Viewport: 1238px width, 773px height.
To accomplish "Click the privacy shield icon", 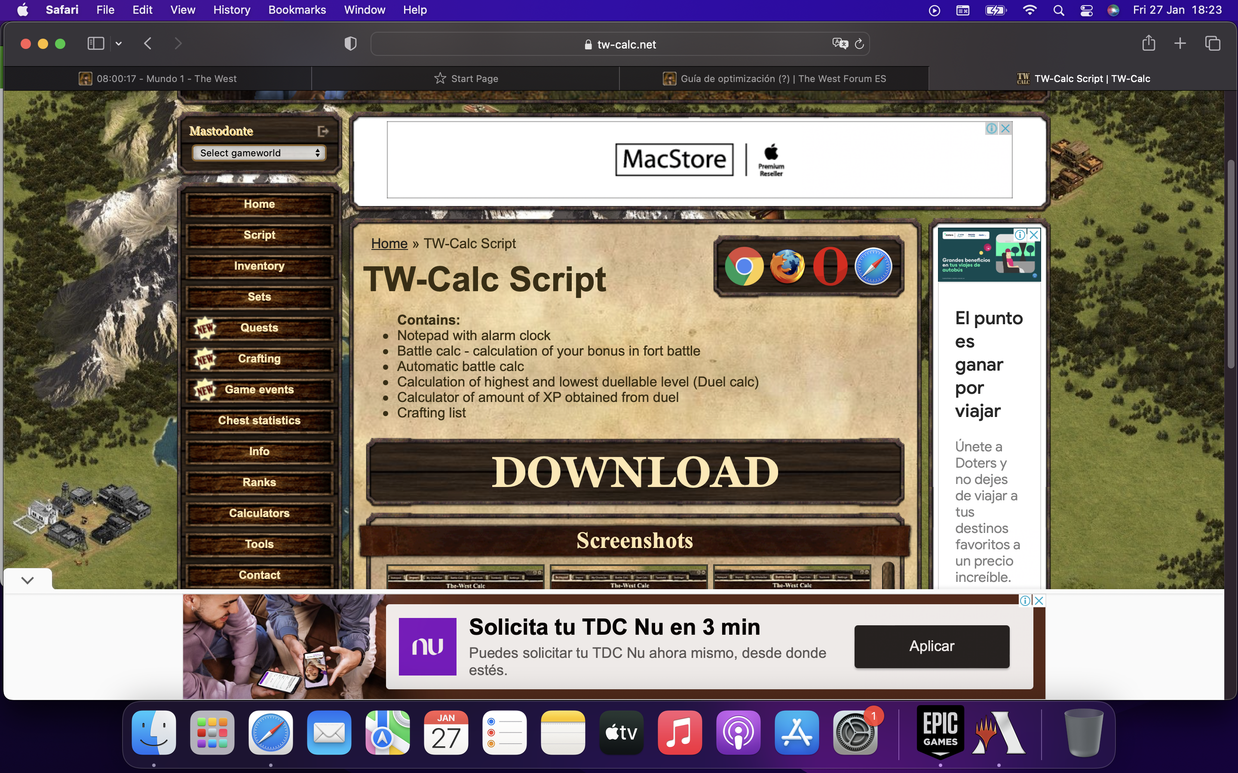I will [350, 44].
